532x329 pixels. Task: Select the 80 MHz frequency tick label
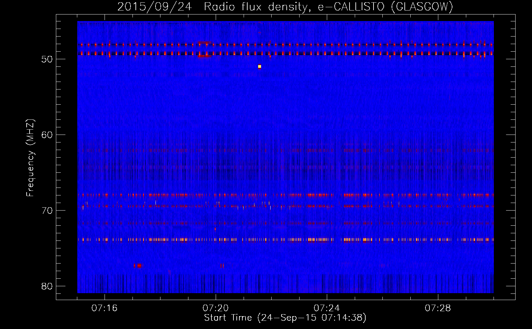(47, 286)
